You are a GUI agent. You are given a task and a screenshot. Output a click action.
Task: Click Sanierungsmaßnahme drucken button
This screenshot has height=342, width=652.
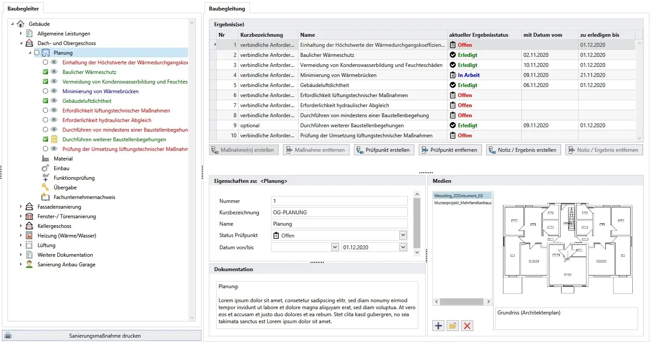[101, 336]
